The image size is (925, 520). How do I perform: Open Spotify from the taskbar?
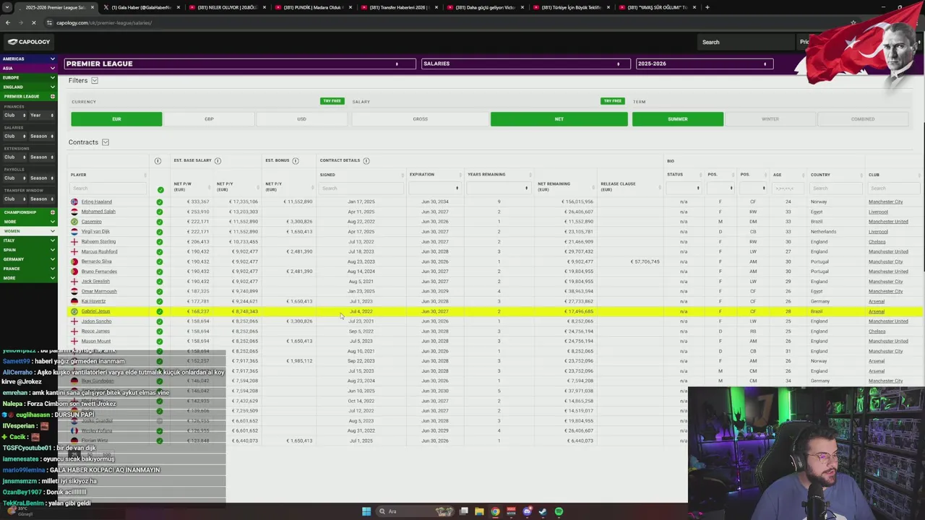point(559,511)
